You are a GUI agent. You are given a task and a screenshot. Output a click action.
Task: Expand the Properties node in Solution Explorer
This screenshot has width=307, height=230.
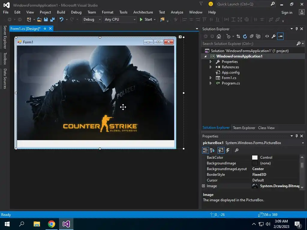click(211, 62)
